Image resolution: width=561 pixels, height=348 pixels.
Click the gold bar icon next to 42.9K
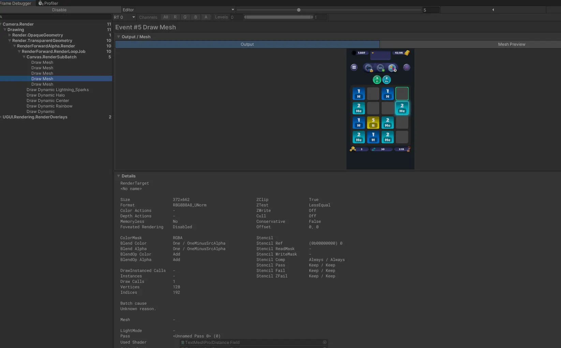pos(407,53)
